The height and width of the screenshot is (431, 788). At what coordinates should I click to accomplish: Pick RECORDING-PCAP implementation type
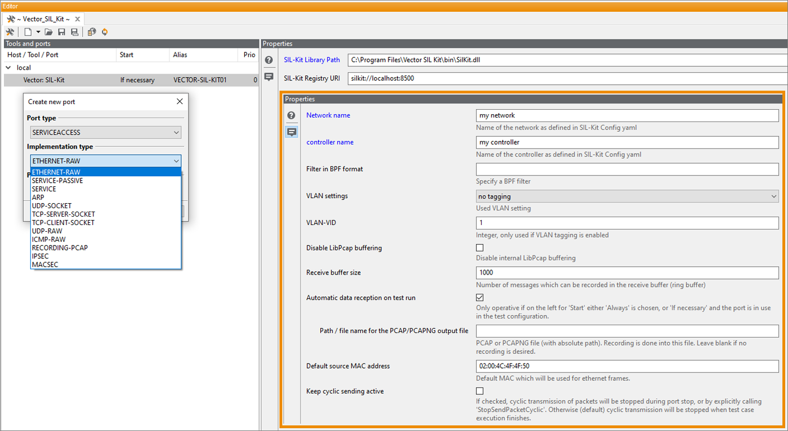tap(106, 248)
